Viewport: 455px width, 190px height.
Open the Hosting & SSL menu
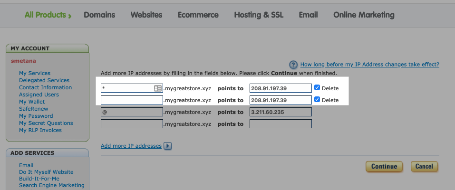pyautogui.click(x=259, y=15)
